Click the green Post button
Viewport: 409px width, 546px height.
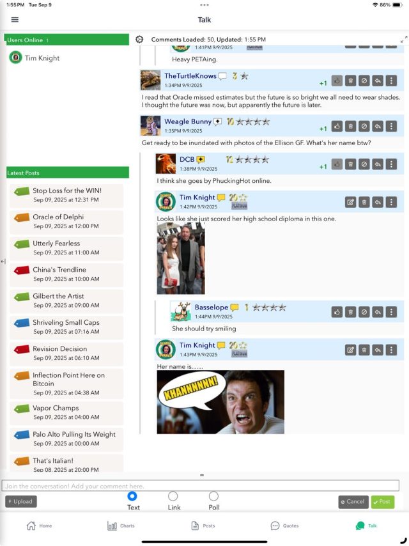[382, 502]
